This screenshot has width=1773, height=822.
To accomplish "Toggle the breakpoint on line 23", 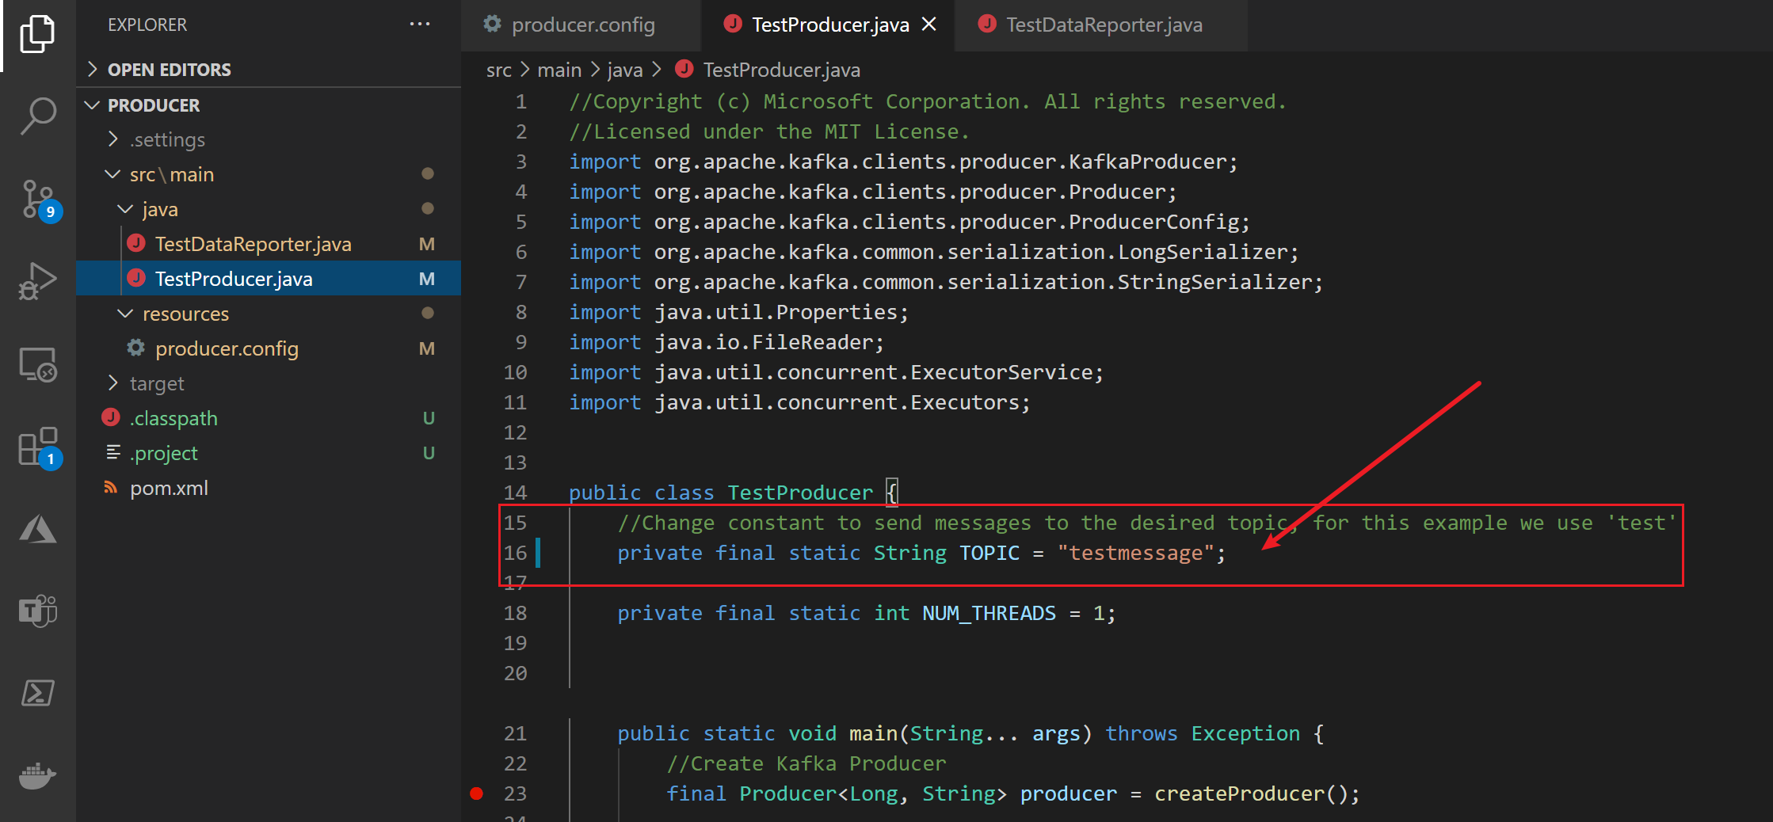I will coord(477,793).
